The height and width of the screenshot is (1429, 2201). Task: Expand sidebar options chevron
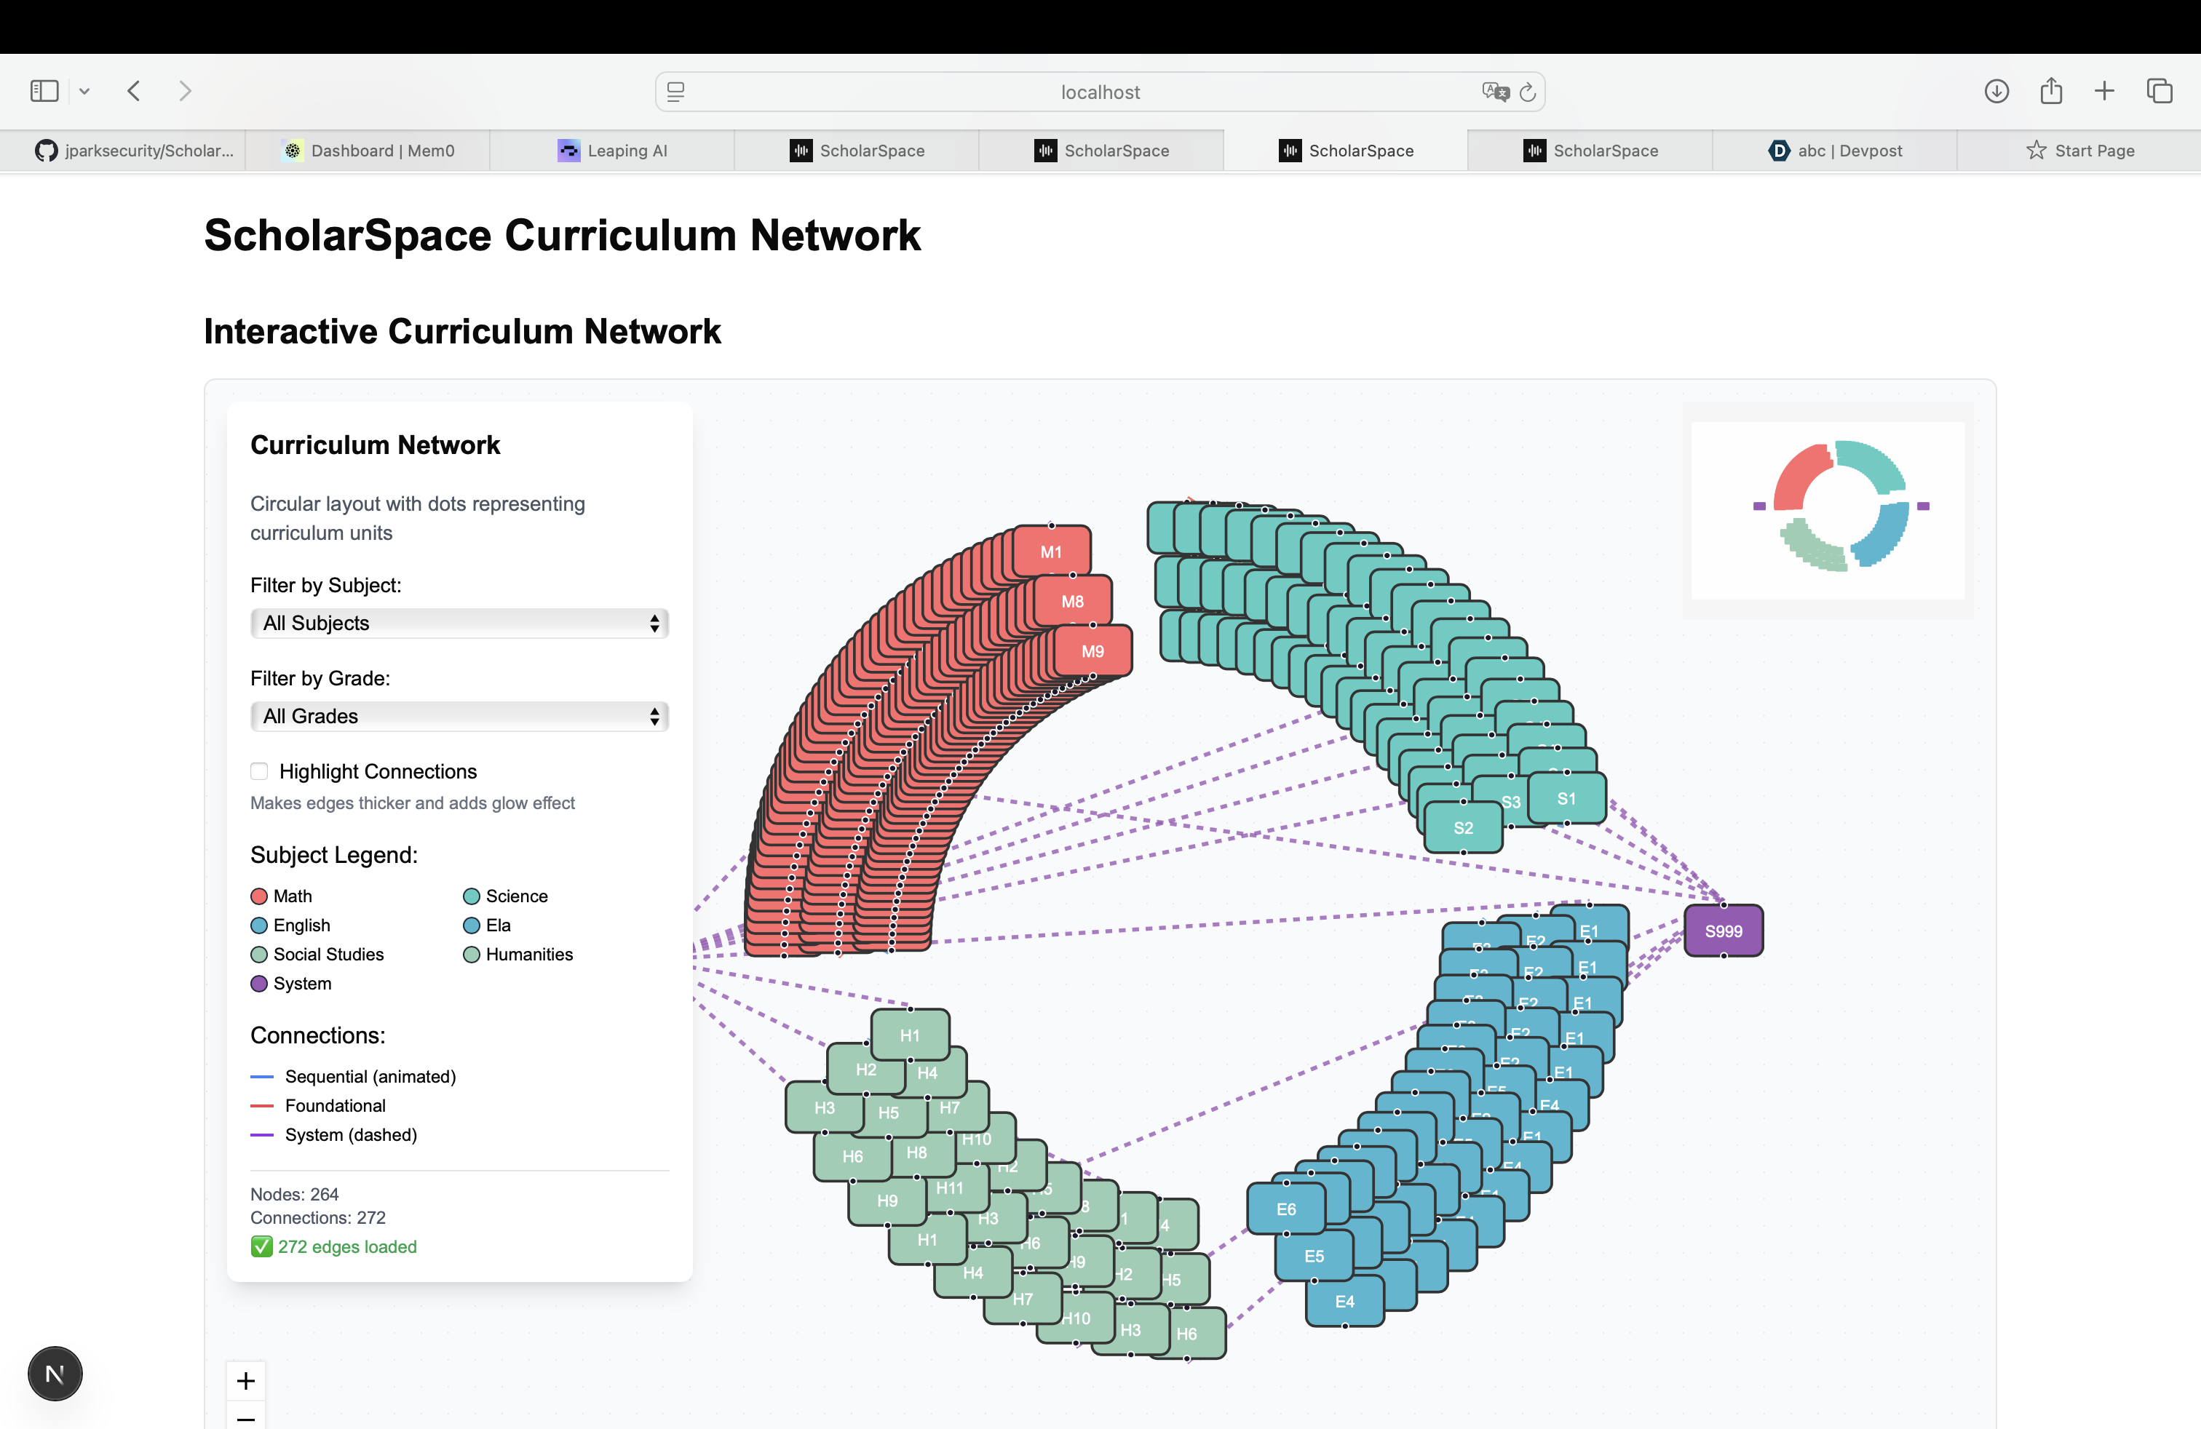click(84, 90)
